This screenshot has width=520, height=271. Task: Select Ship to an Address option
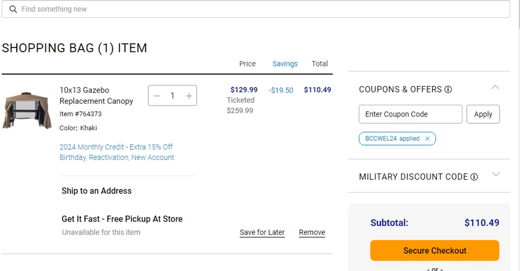tap(96, 191)
